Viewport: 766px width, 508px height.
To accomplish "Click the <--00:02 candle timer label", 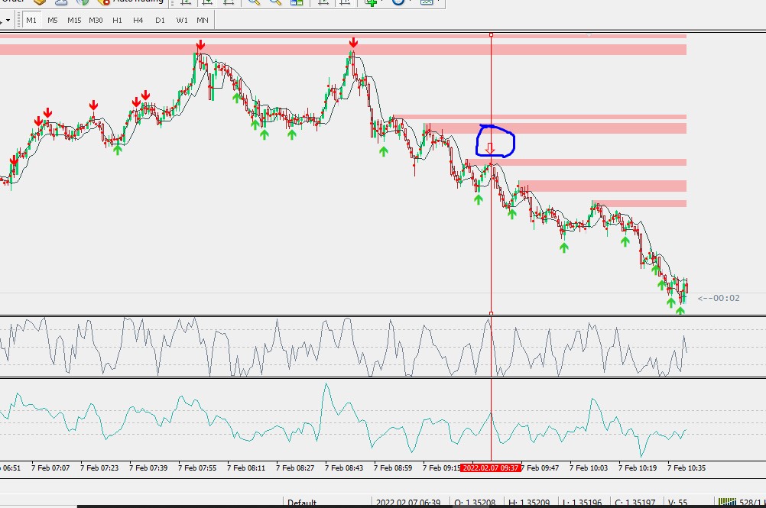I will click(719, 298).
